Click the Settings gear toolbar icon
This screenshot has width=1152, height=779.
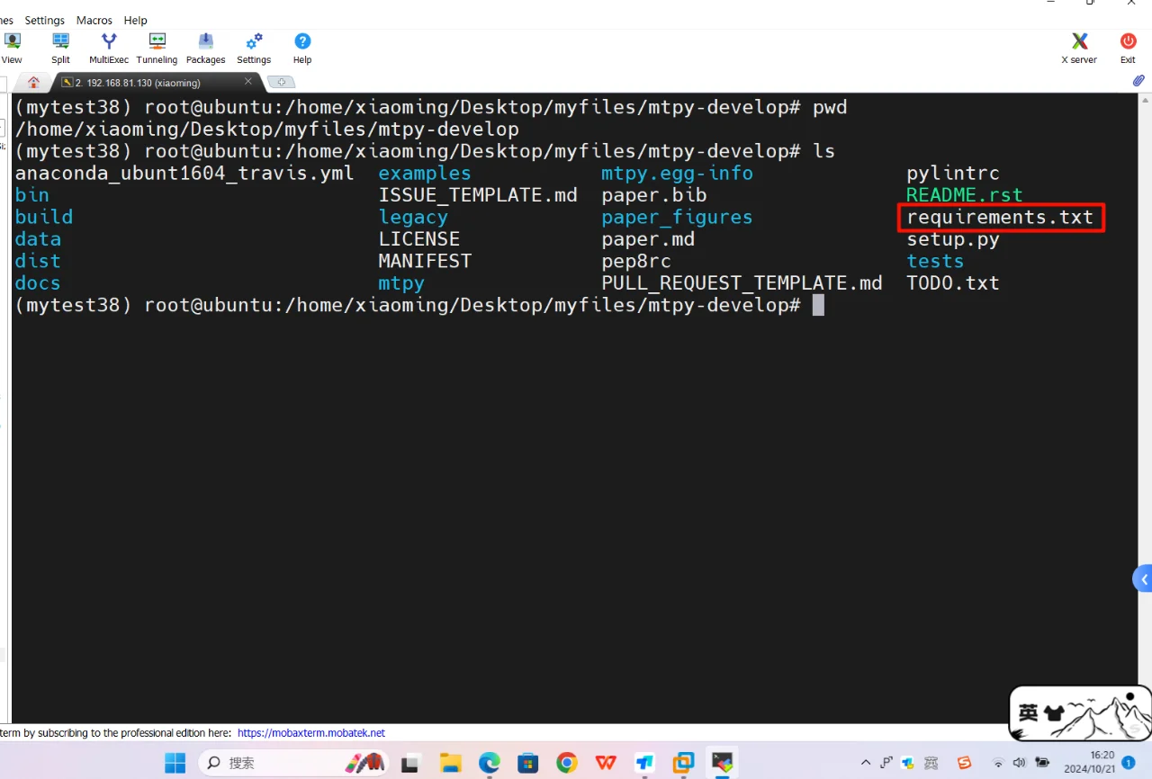(x=254, y=48)
